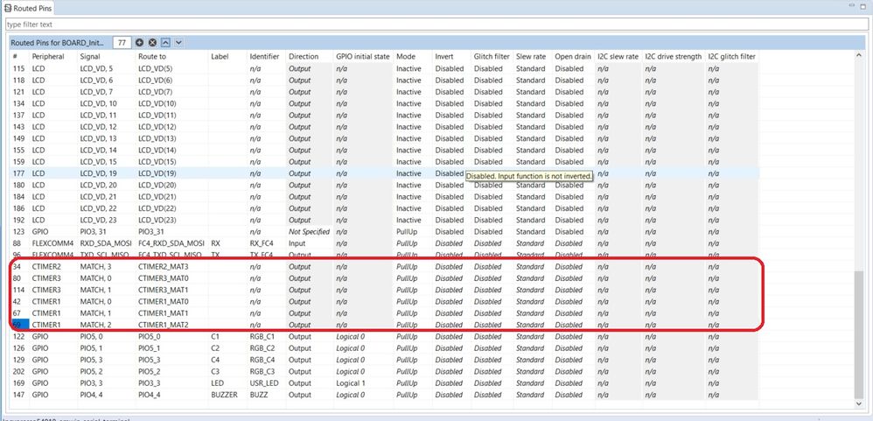Click the I2C glitch filter column header
Screen dimensions: 873x421
[731, 57]
